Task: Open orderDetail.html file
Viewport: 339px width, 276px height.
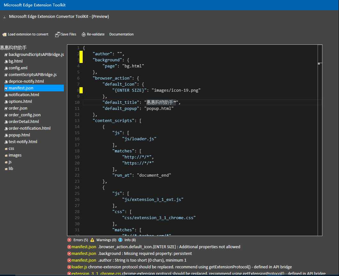Action: point(24,122)
